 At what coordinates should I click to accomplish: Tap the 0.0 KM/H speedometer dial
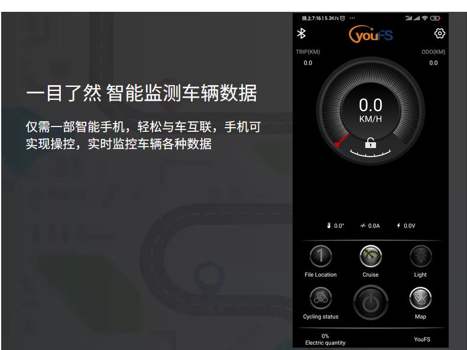coord(371,111)
